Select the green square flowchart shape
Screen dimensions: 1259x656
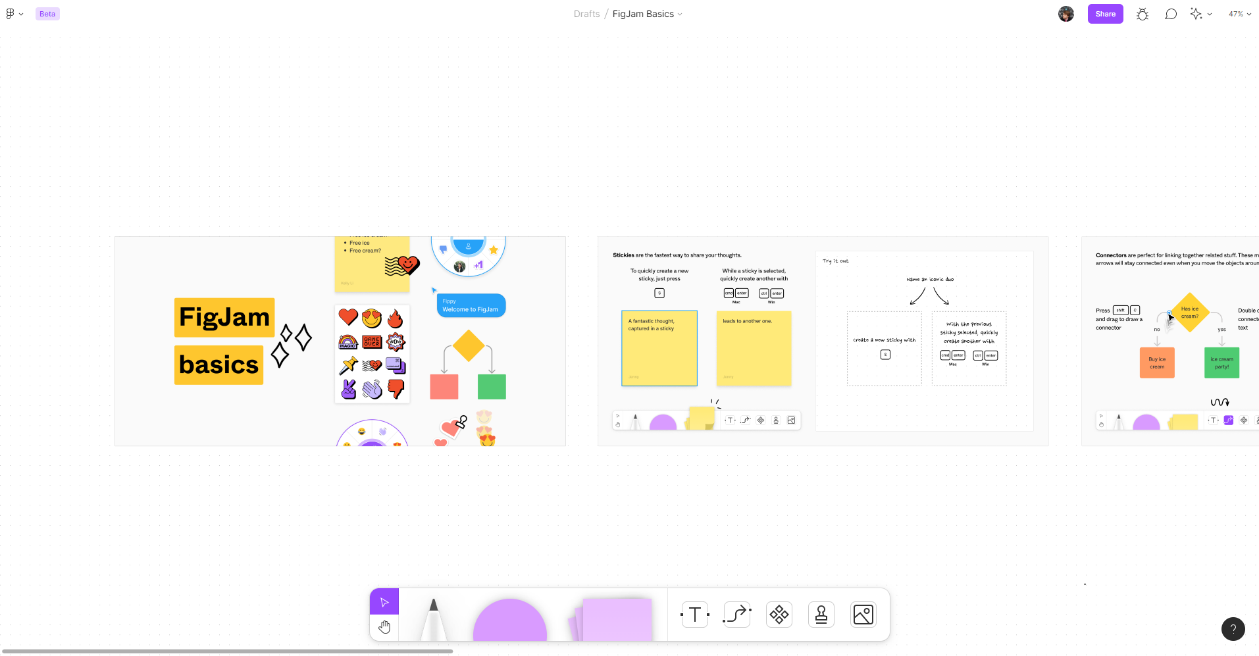click(x=492, y=387)
